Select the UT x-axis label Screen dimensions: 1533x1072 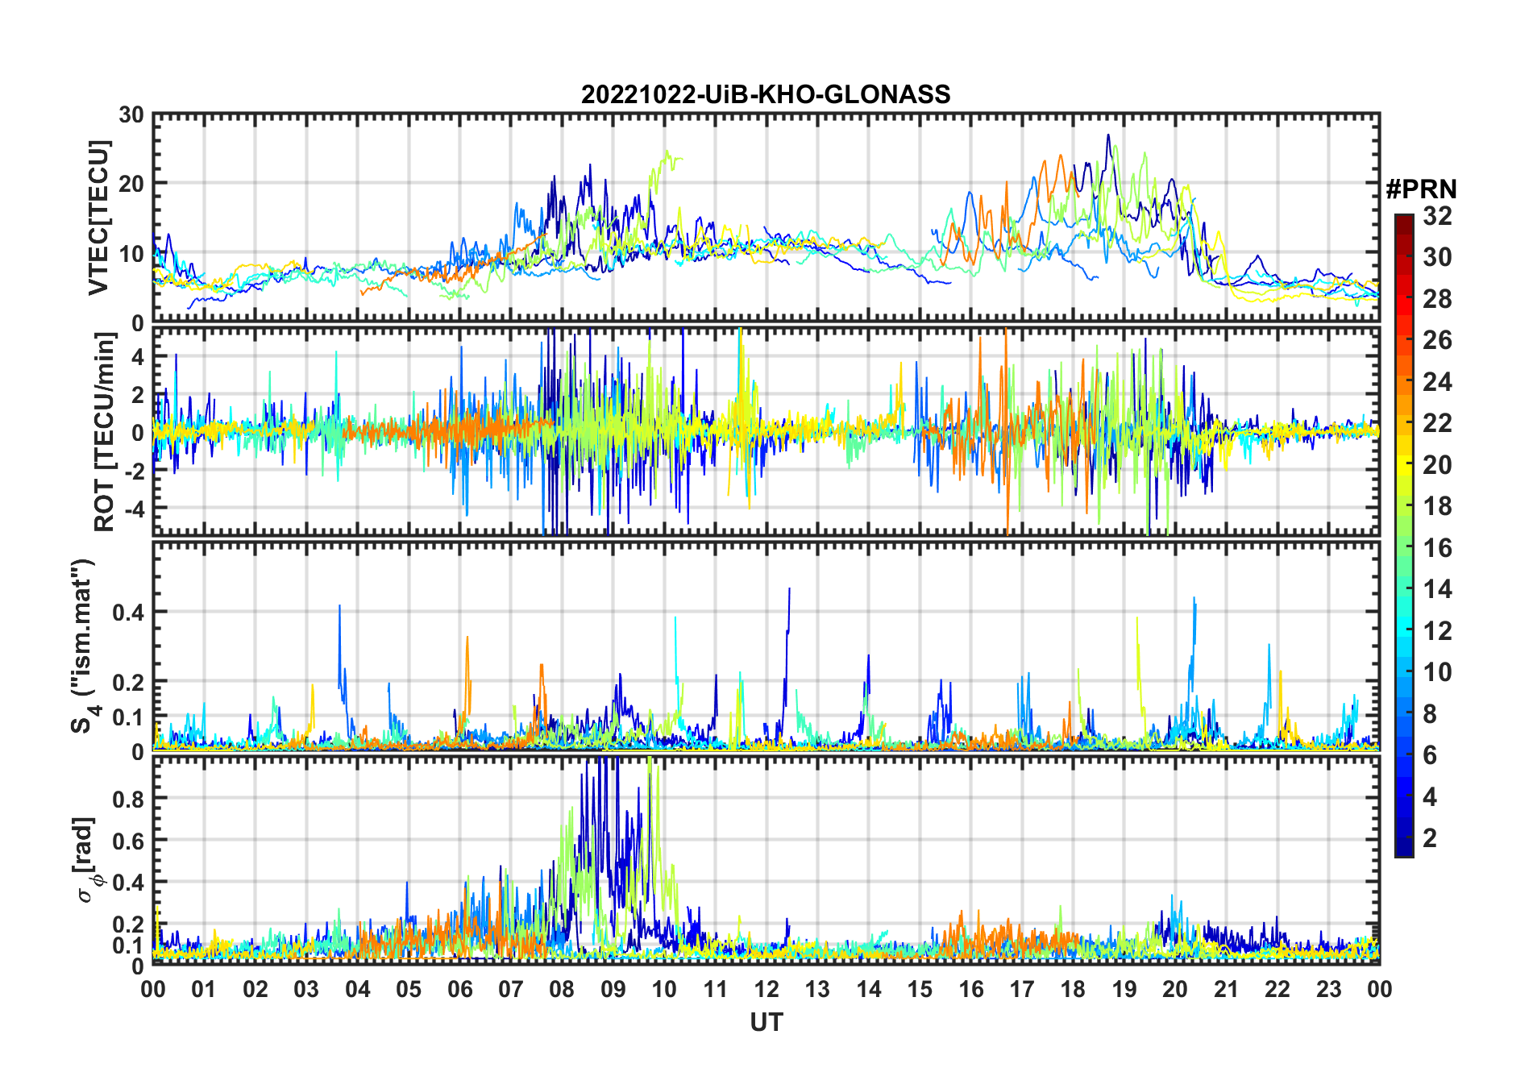click(x=766, y=1023)
